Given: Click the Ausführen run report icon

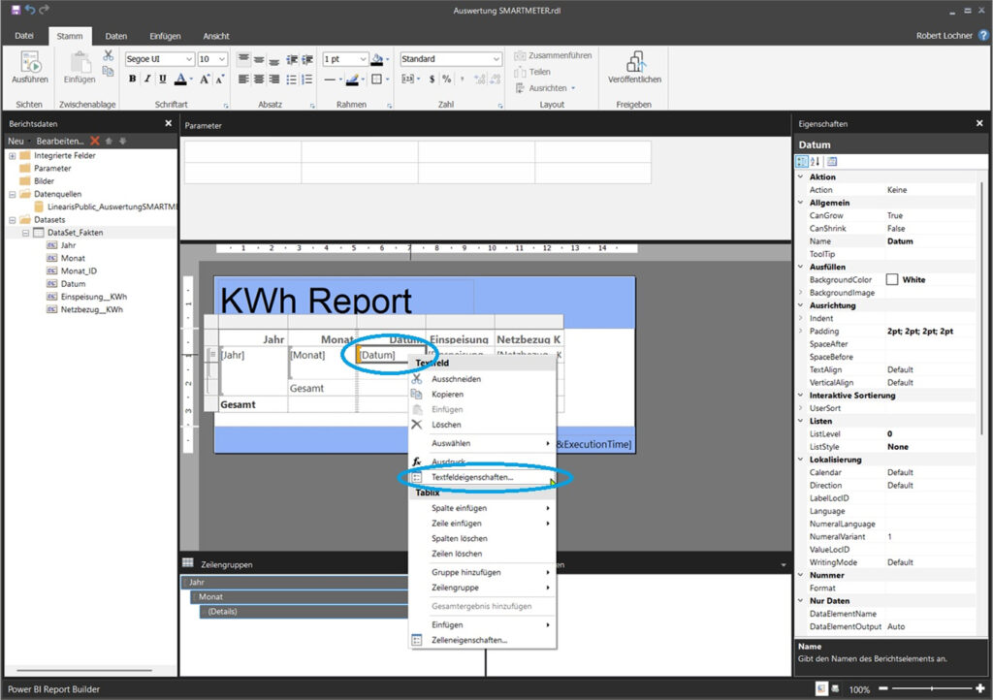Looking at the screenshot, I should (29, 64).
